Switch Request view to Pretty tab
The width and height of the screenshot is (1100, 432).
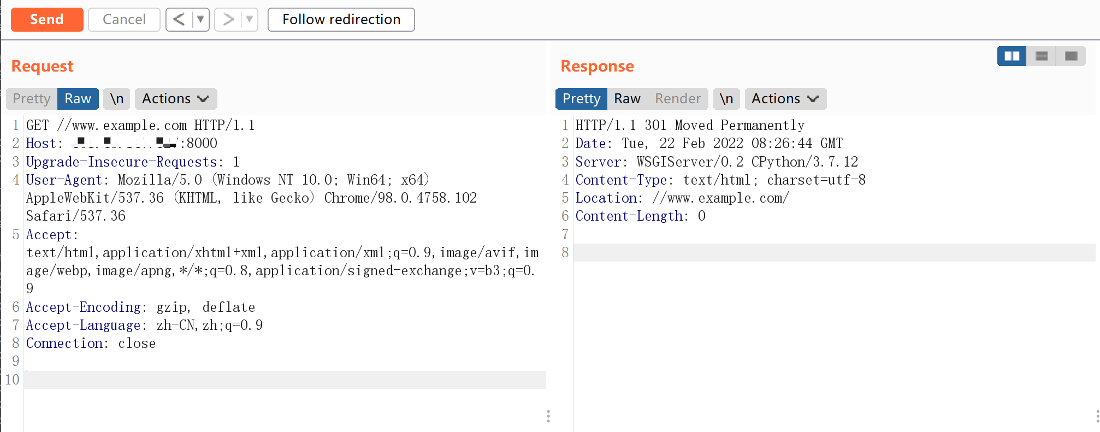coord(32,99)
